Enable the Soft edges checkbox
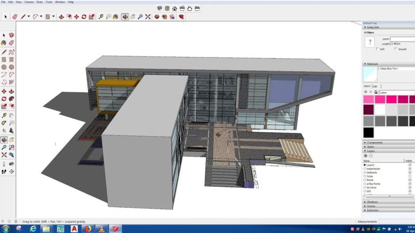The height and width of the screenshot is (233, 415). coord(377,49)
